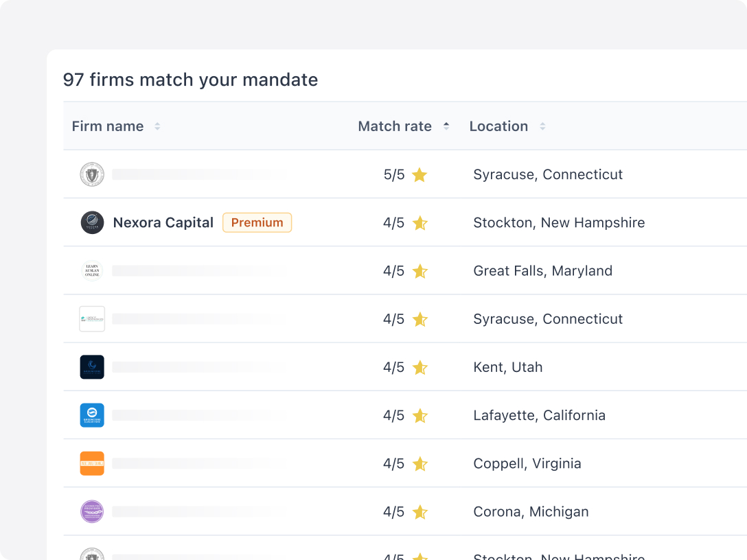The height and width of the screenshot is (560, 747).
Task: Click the Coppell, Virginia location
Action: coord(527,463)
